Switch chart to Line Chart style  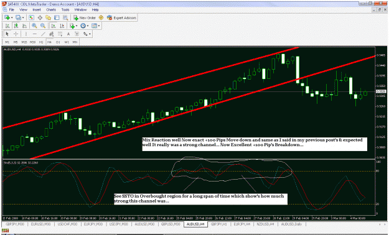coord(24,25)
